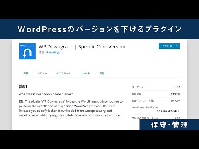Click the 保守・管理 category label
The height and width of the screenshot is (149, 199).
pos(169,125)
